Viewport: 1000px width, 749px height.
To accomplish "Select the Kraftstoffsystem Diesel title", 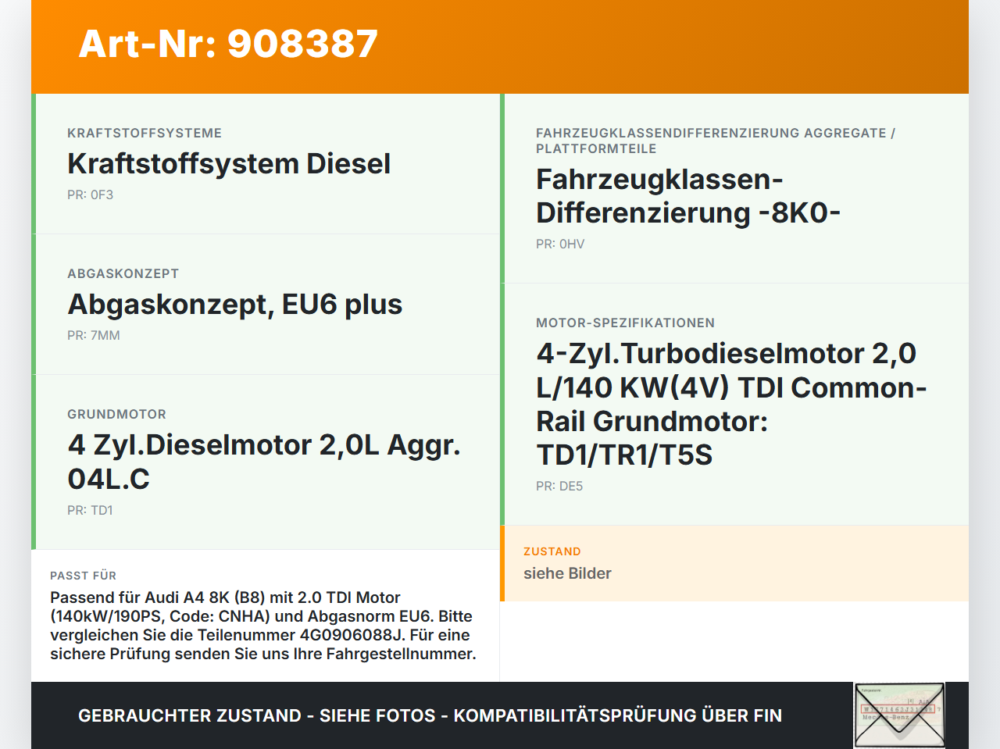I will pyautogui.click(x=229, y=163).
